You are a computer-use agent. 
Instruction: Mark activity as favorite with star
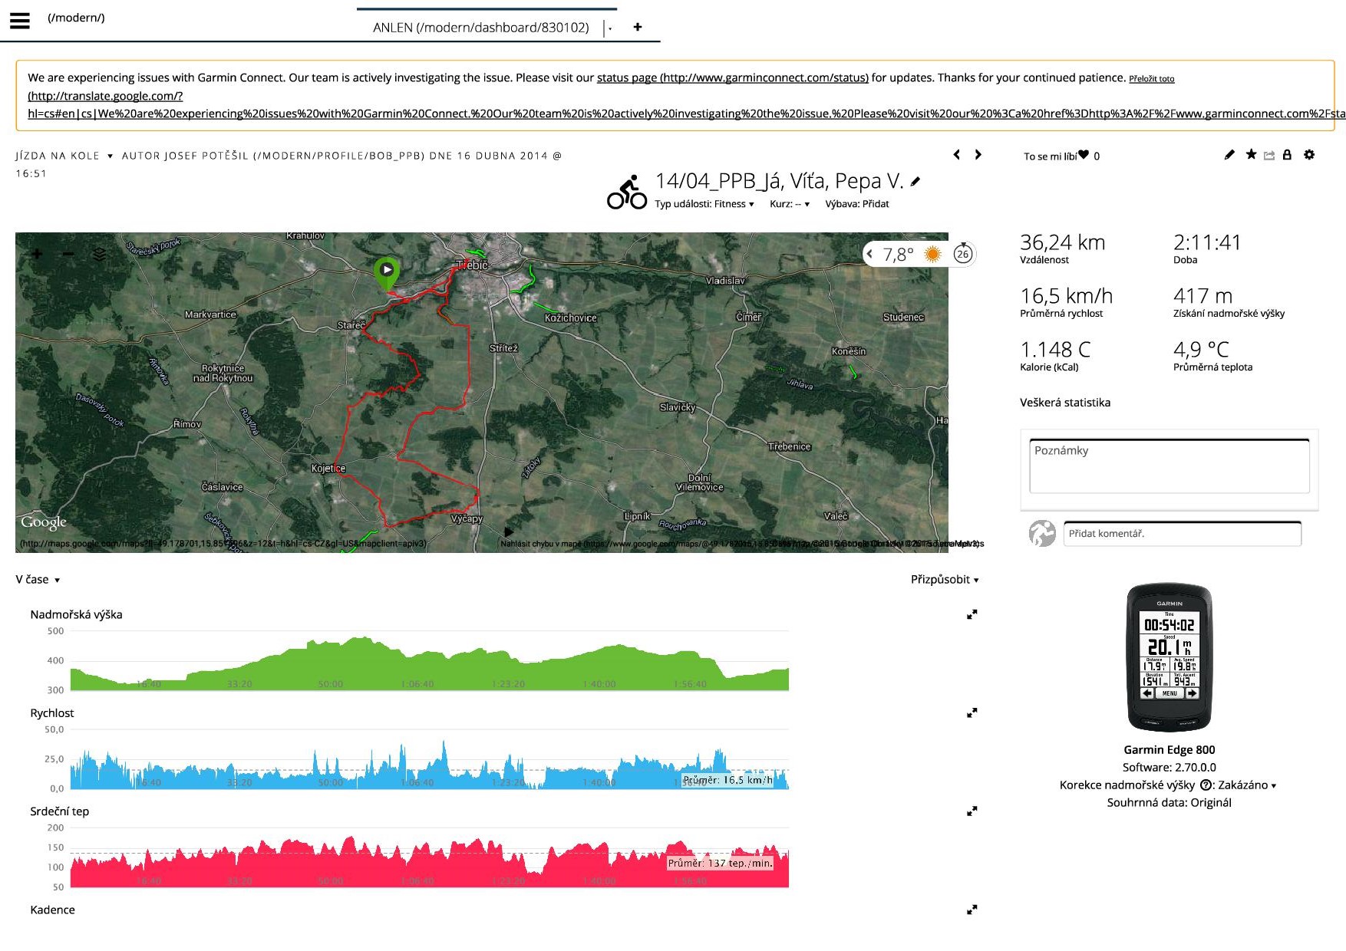[x=1251, y=155]
